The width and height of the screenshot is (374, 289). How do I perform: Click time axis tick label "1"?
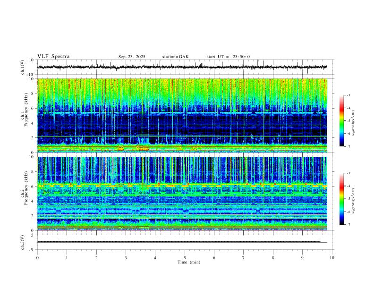[x=67, y=258]
